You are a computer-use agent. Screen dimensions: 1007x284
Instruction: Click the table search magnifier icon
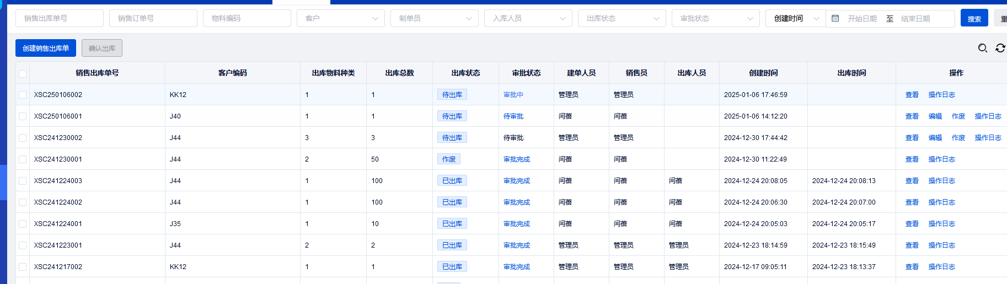(983, 48)
